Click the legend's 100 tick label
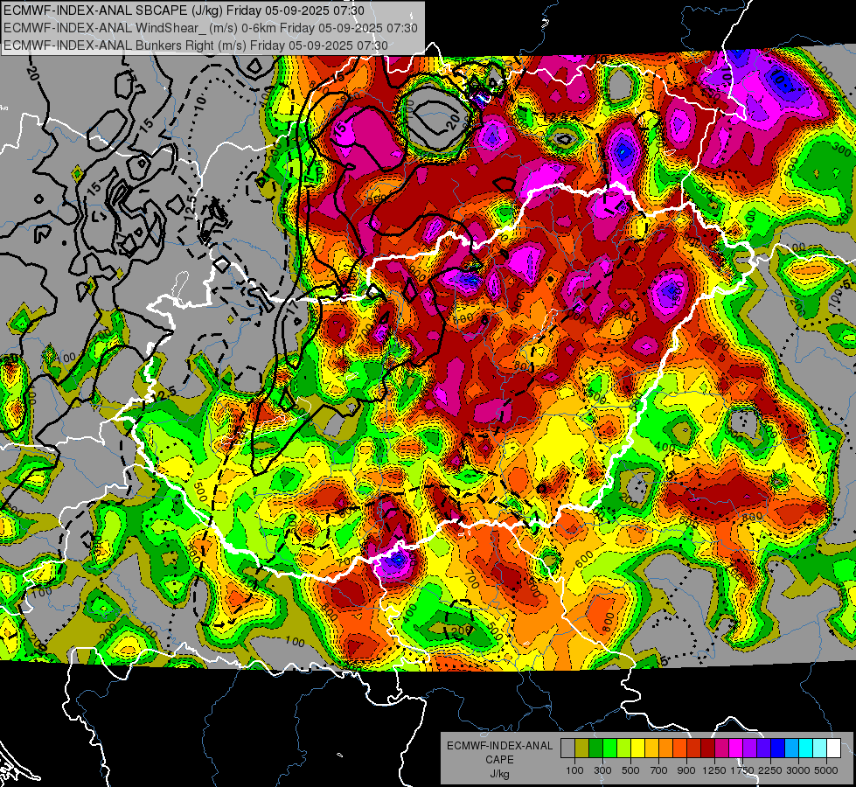This screenshot has width=856, height=787. (574, 770)
